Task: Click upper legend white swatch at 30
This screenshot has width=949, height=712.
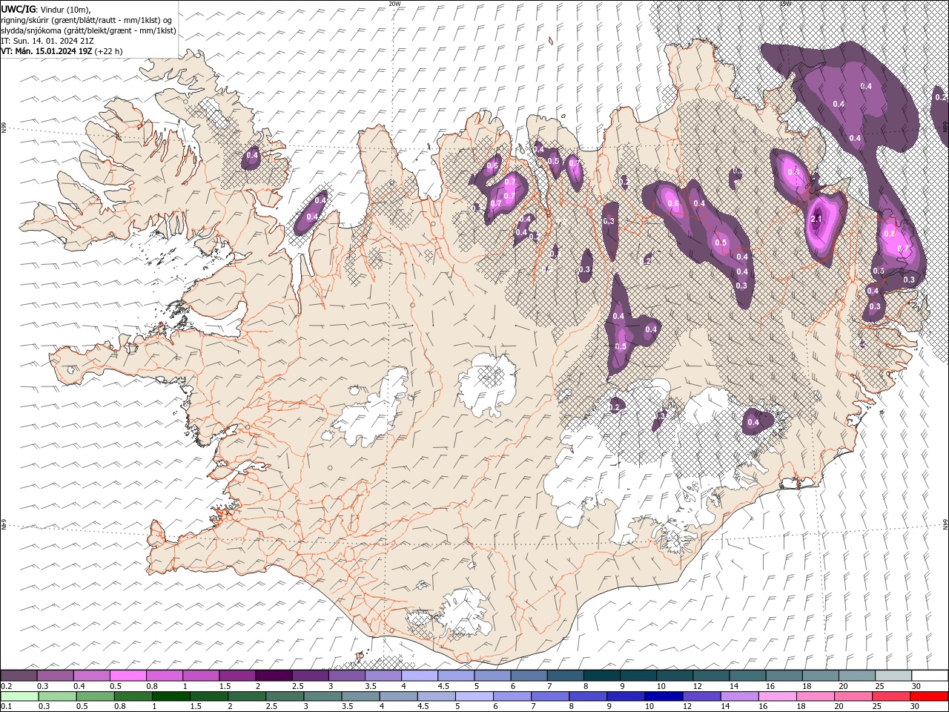Action: [930, 676]
